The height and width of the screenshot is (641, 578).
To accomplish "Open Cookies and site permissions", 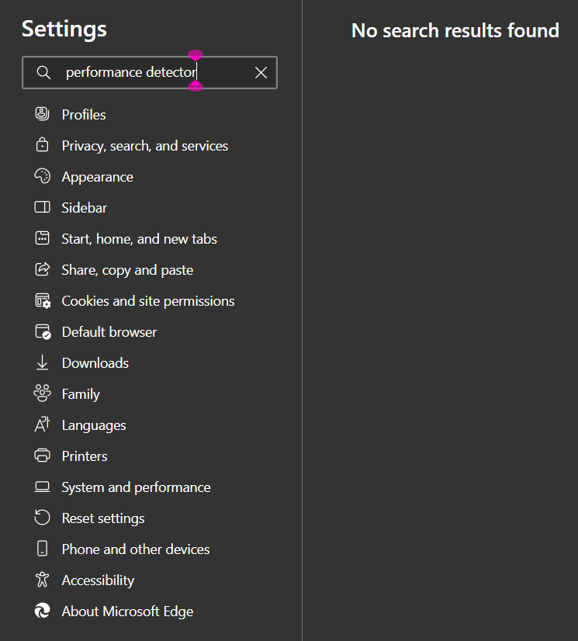I will point(150,301).
